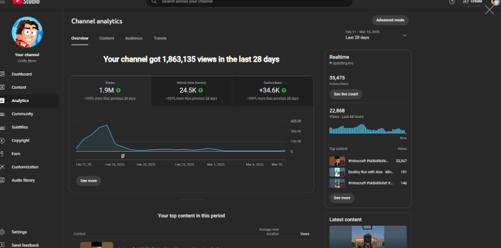Open the video with 146 realtime views
The height and width of the screenshot is (248, 501).
368,183
